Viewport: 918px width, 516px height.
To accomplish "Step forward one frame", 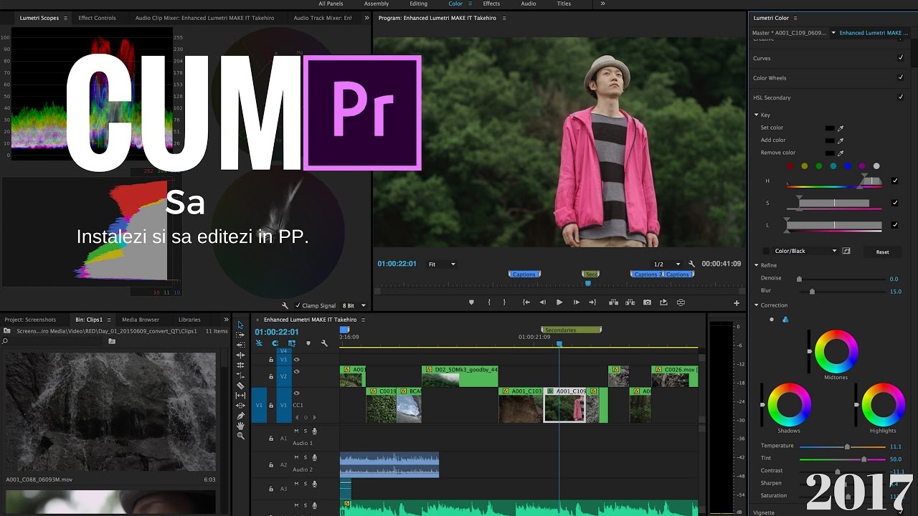I will tap(576, 302).
